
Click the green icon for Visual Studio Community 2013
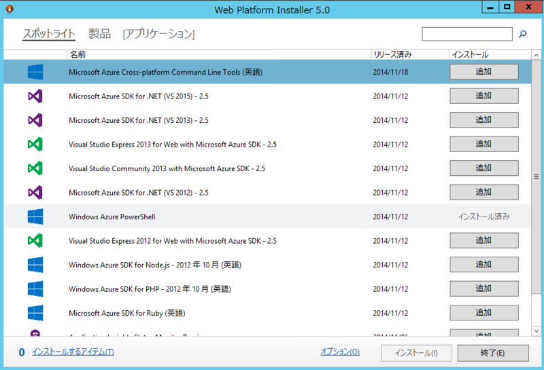(35, 168)
